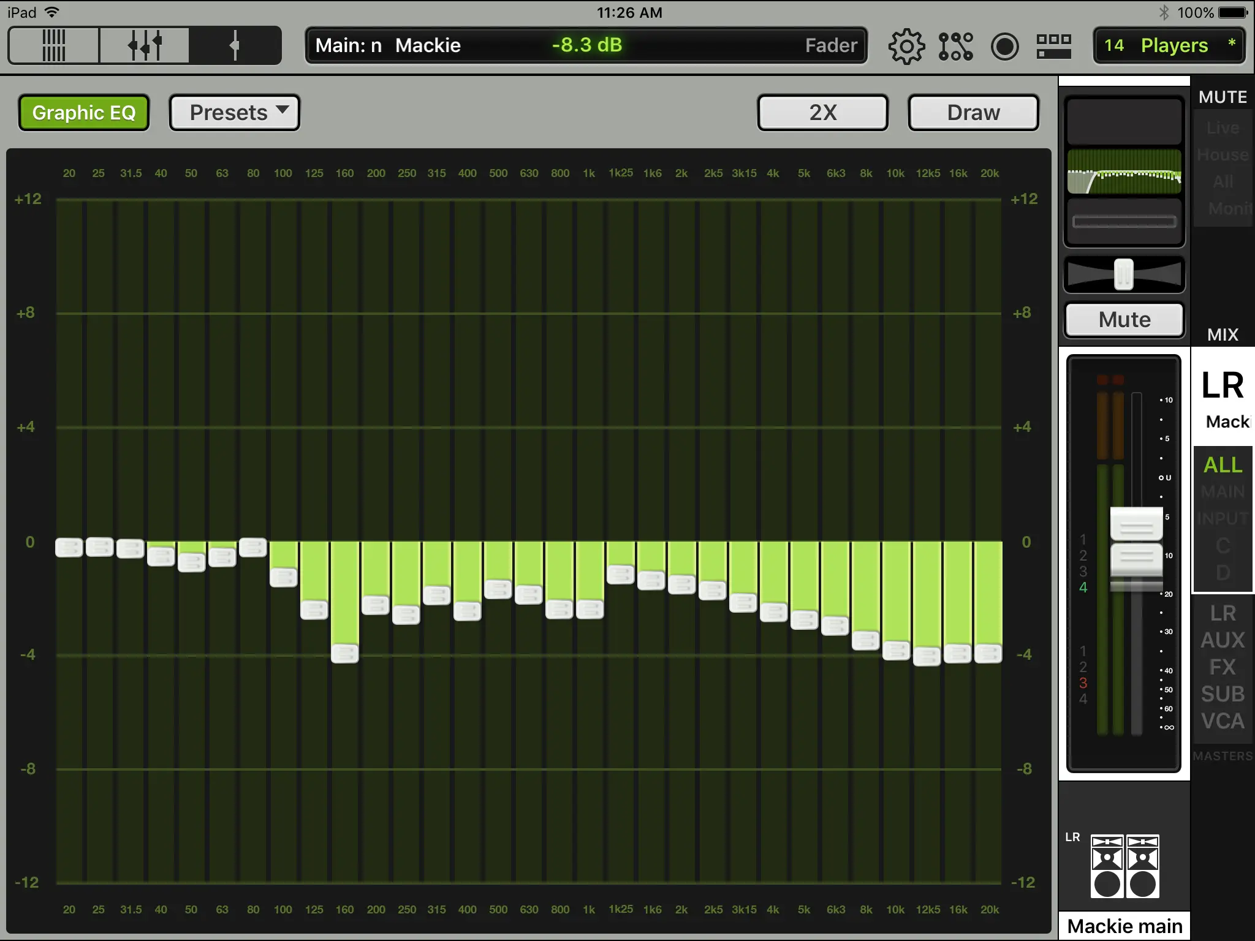Screen dimensions: 1255x941
Task: Open the mixer overview view icon
Action: coord(53,45)
